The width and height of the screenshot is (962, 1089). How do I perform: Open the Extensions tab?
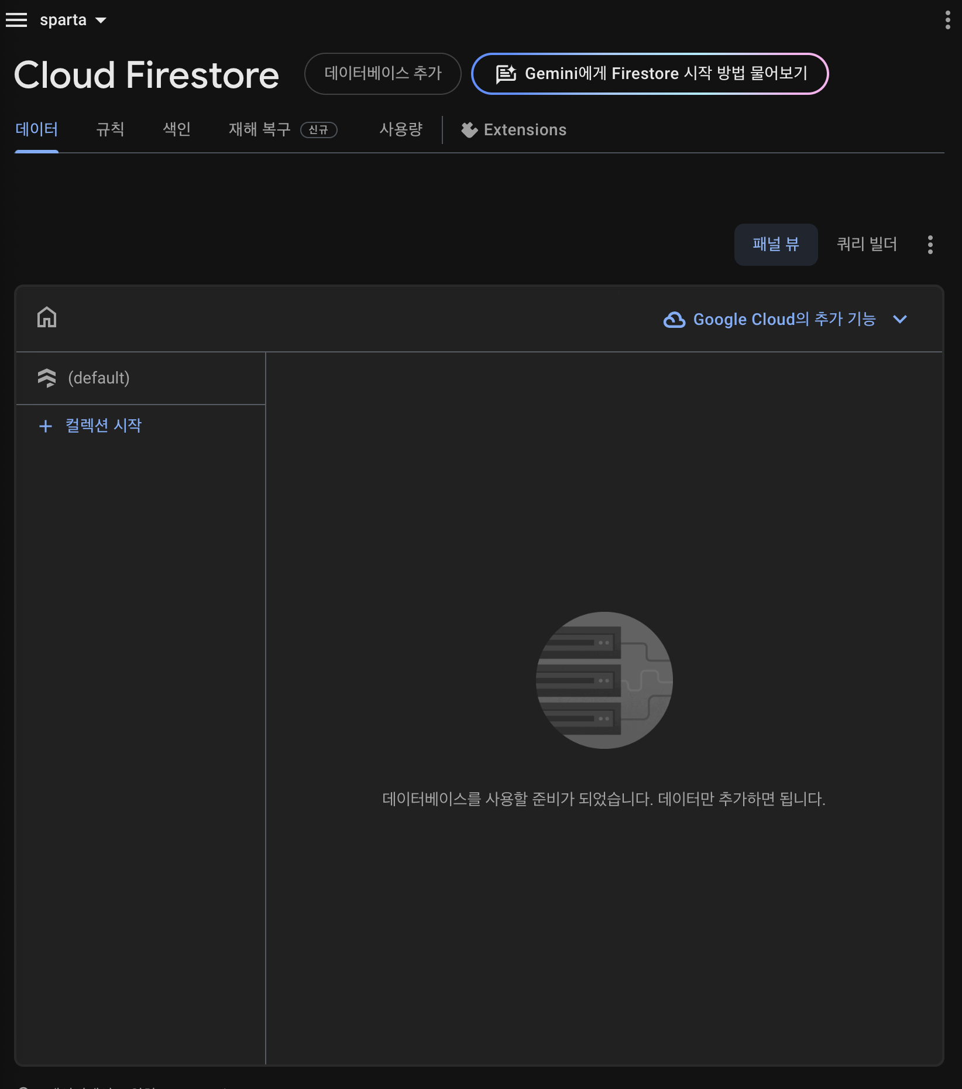[514, 130]
